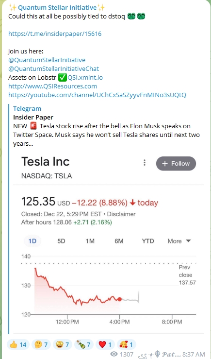Switch to the 1M chart range
The width and height of the screenshot is (211, 359).
click(90, 241)
